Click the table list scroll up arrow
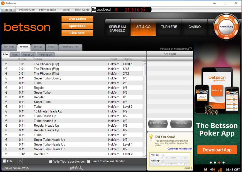 (x=144, y=63)
